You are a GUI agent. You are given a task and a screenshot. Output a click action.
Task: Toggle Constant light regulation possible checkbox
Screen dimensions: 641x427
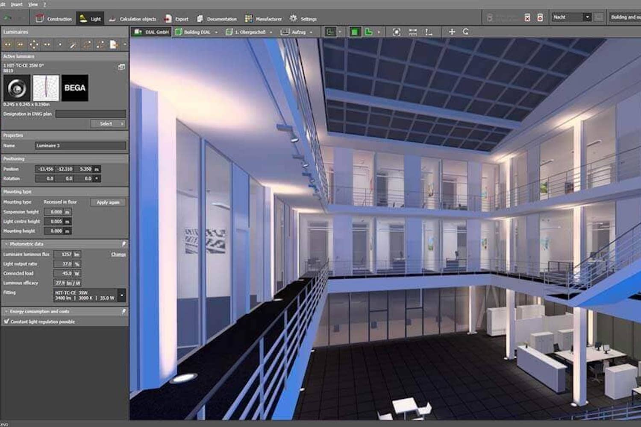(6, 322)
